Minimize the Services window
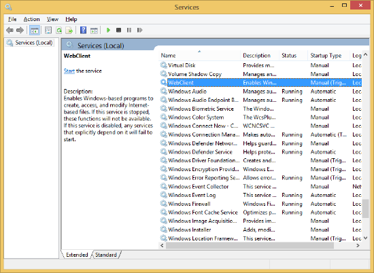374x273 pixels. [332, 6]
